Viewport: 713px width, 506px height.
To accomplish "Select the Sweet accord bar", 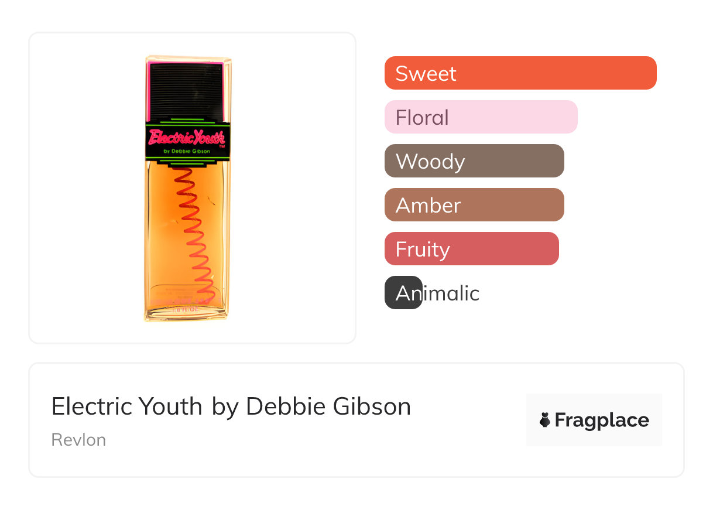I will coord(520,73).
